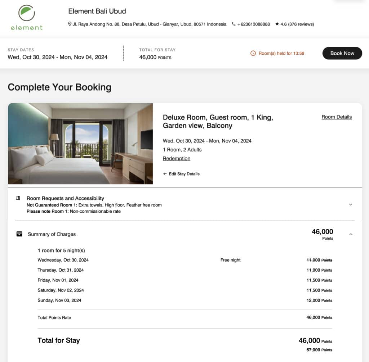Click the Element hotel logo
Screen dimensions: 369x362
26,17
